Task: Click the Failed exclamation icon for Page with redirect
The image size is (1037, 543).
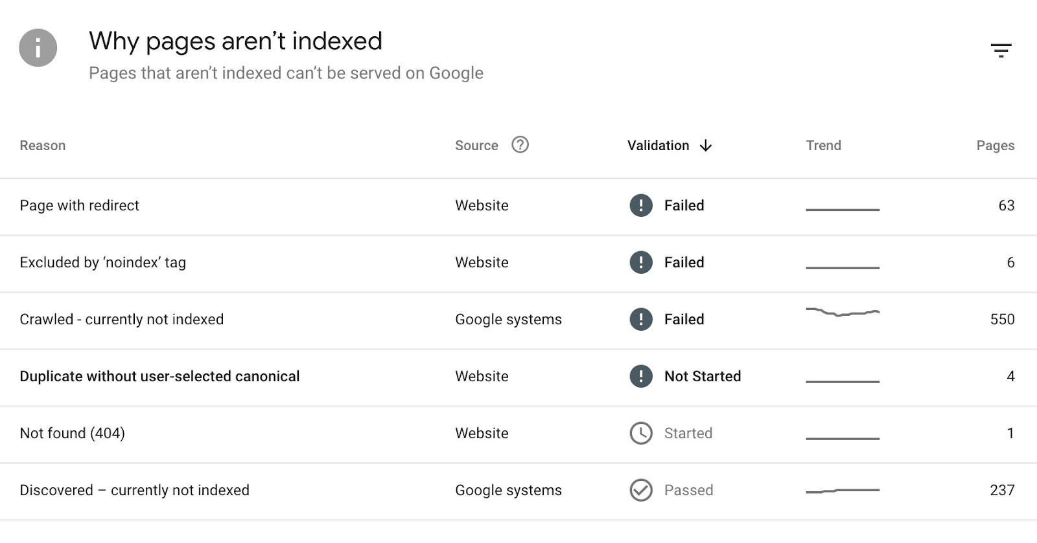Action: [641, 205]
